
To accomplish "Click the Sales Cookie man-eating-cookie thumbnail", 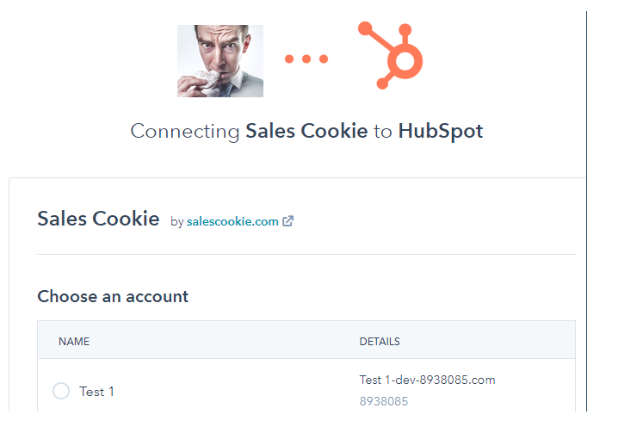I will coord(220,61).
